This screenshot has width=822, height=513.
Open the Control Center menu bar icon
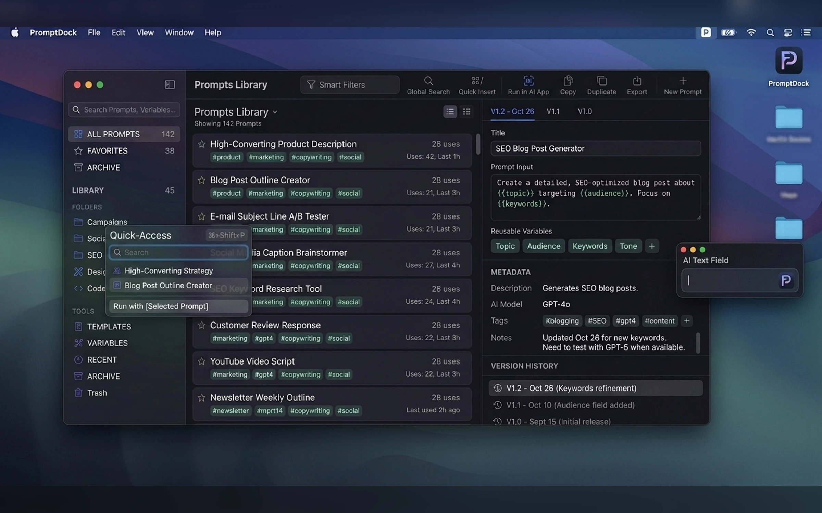[788, 32]
